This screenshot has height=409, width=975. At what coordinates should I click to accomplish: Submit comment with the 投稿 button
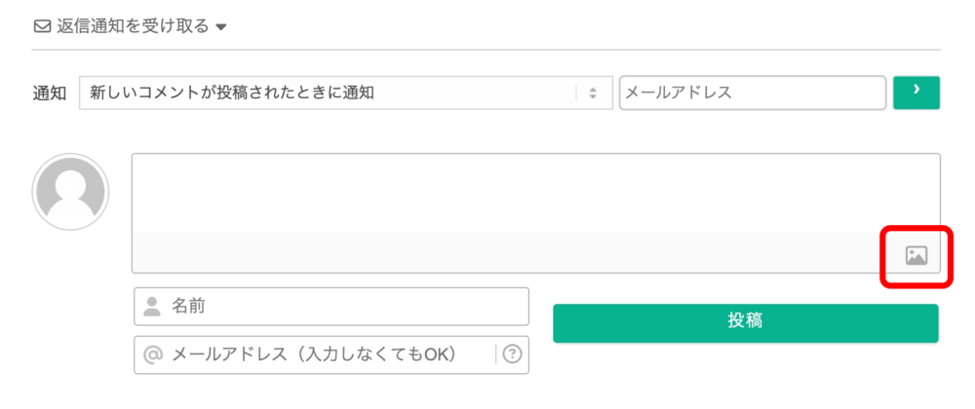[x=746, y=322]
